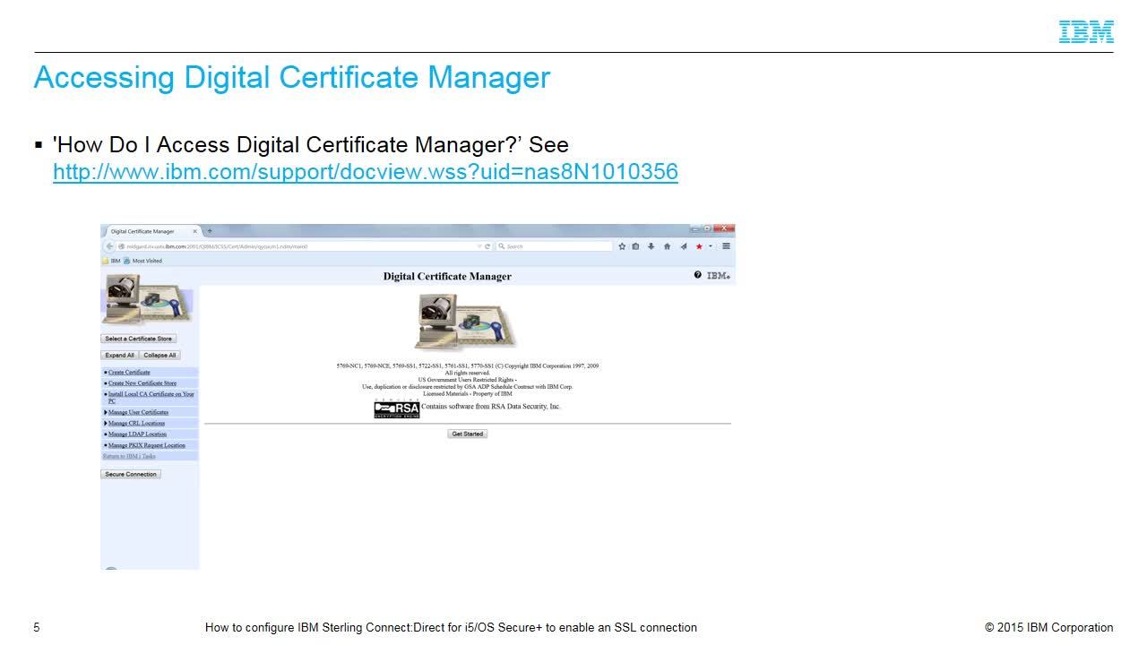Expand the Manage User Certificates triangle
Screen dimensions: 1147x645
[106, 412]
